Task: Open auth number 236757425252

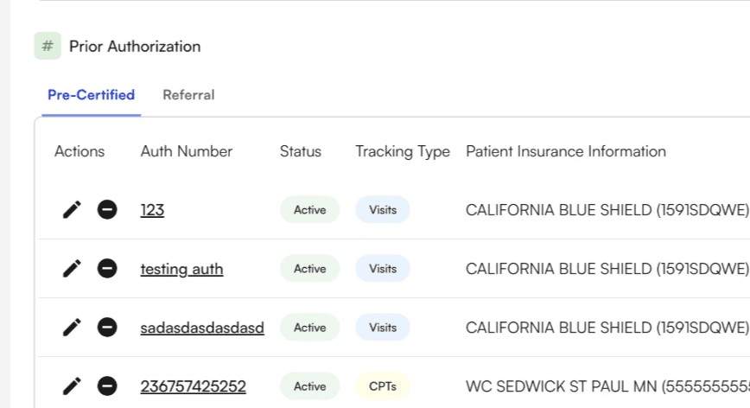Action: 193,386
